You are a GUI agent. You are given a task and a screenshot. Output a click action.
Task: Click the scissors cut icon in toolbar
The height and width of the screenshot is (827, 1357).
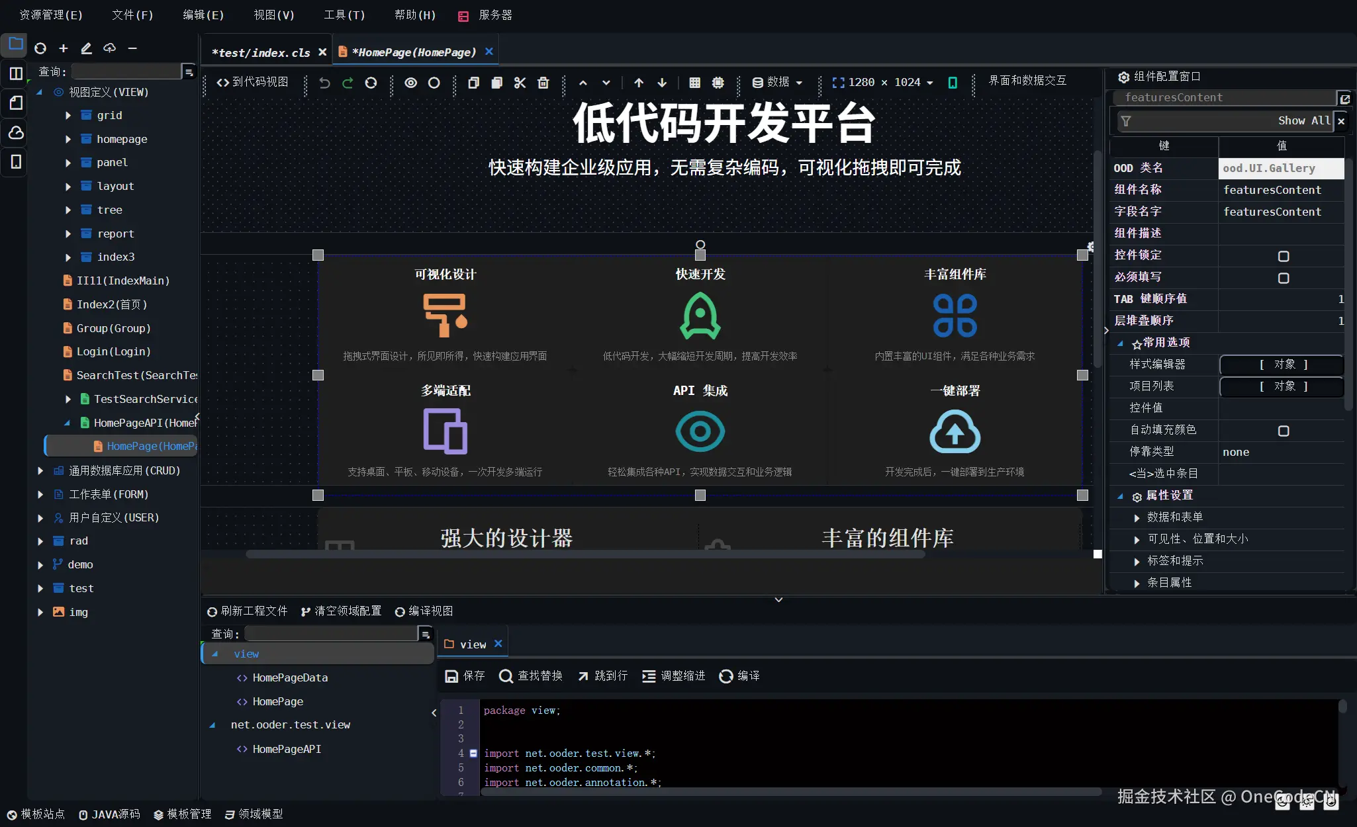click(x=520, y=83)
